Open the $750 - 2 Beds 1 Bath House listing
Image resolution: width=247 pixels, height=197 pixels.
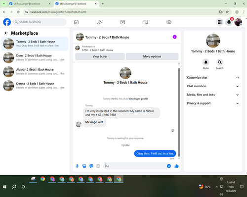97,50
